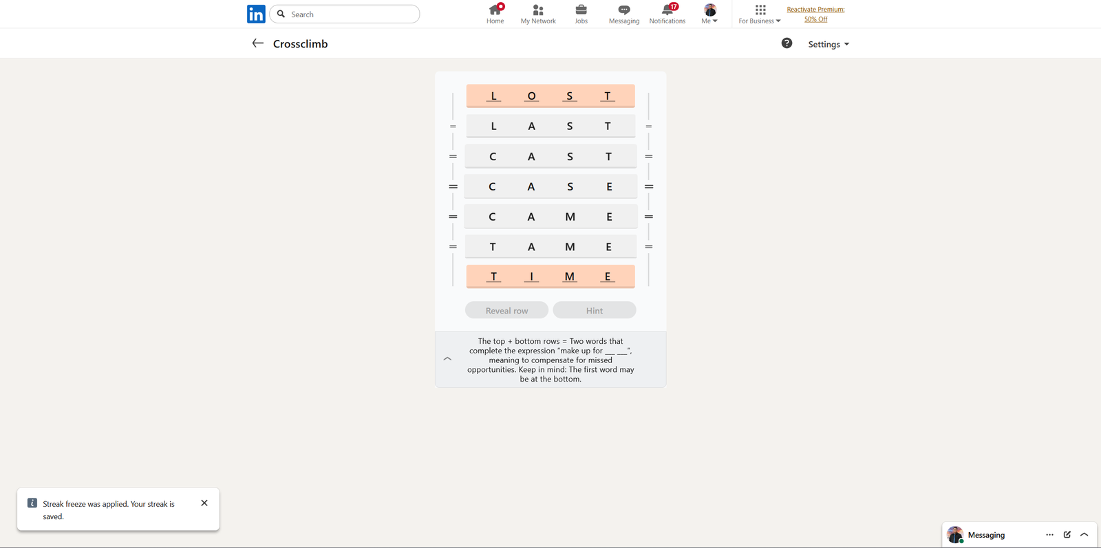Grab the left drag handle of CAST row
1101x548 pixels.
pos(453,157)
